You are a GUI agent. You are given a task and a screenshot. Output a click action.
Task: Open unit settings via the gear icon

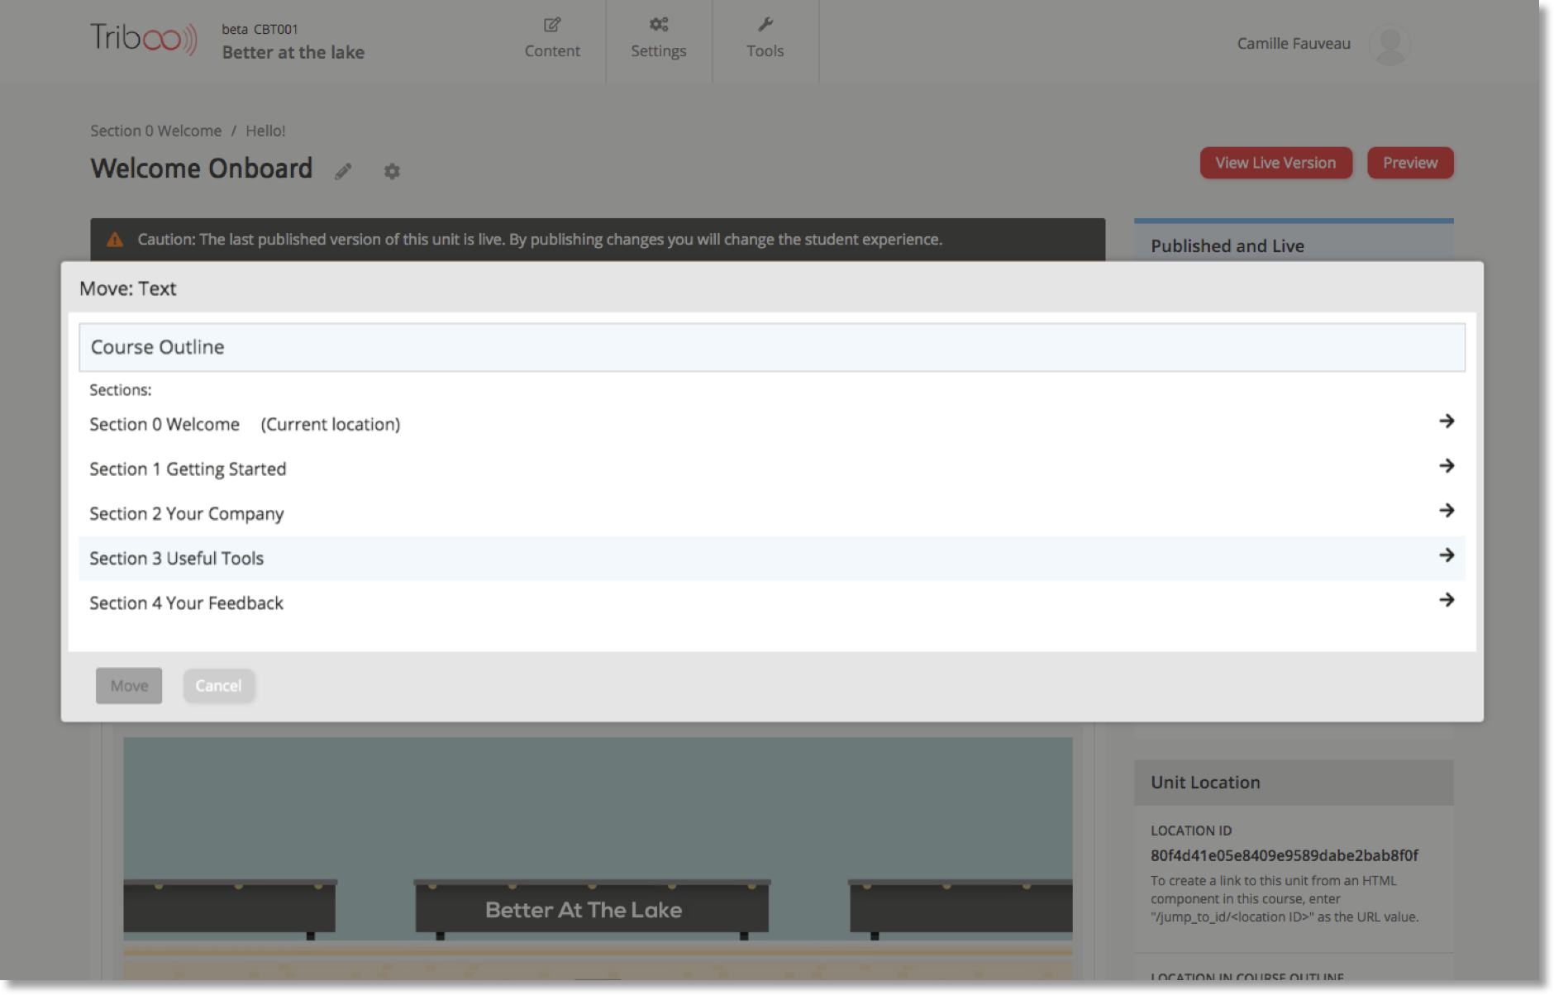pyautogui.click(x=392, y=171)
